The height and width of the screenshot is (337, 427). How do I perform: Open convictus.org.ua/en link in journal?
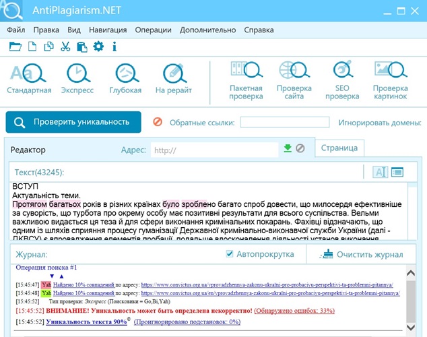271,293
